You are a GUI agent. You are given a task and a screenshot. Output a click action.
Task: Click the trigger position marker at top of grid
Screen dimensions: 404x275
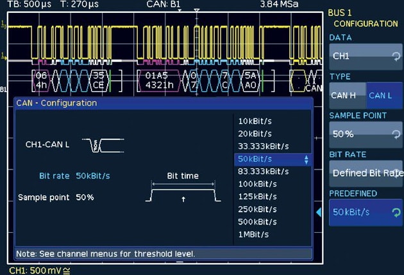tap(197, 10)
